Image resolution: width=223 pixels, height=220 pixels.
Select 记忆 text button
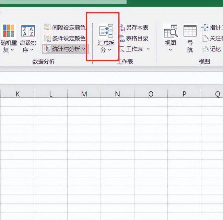pyautogui.click(x=215, y=49)
